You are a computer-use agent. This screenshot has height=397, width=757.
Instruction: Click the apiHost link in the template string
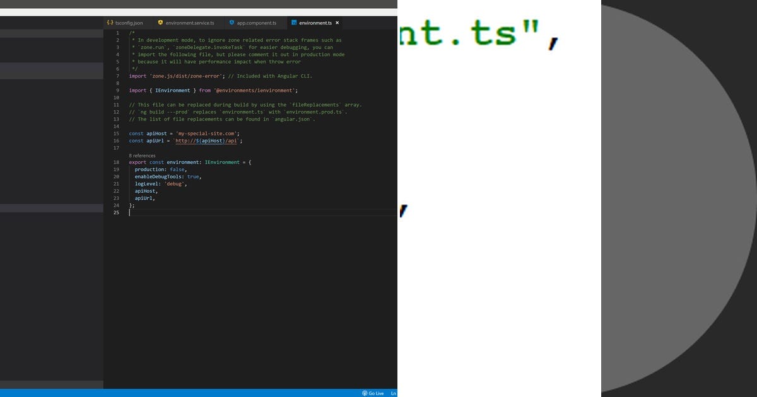(213, 141)
